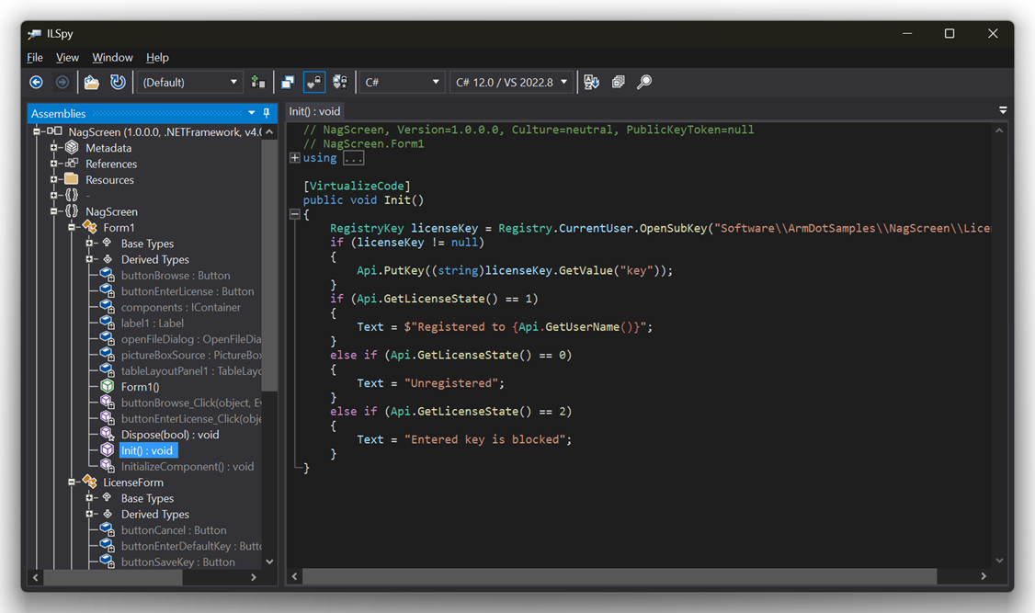1035x613 pixels.
Task: Click the manage assembly lists icon beside Default
Action: tap(258, 82)
